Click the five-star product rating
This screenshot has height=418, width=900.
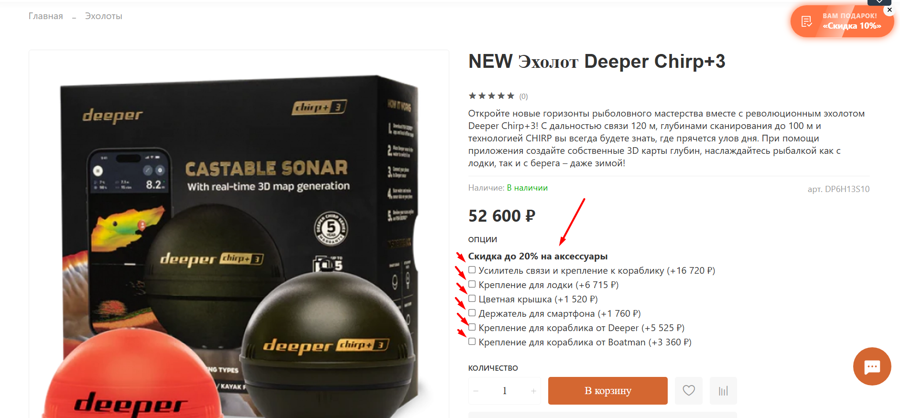[x=491, y=96]
